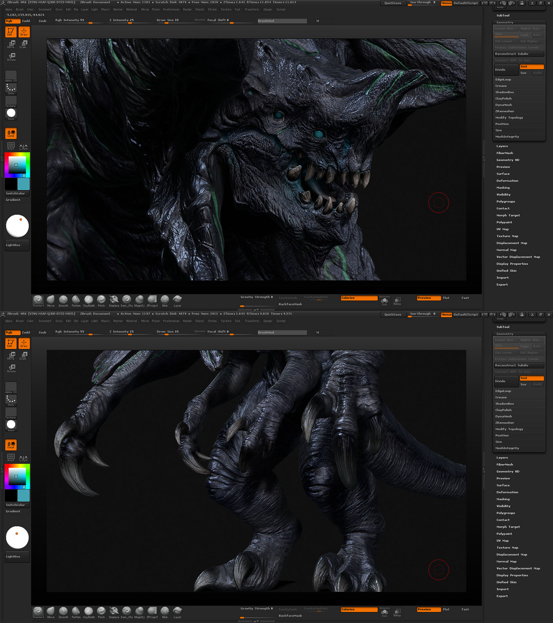Open LightBox in top window

pyautogui.click(x=17, y=245)
